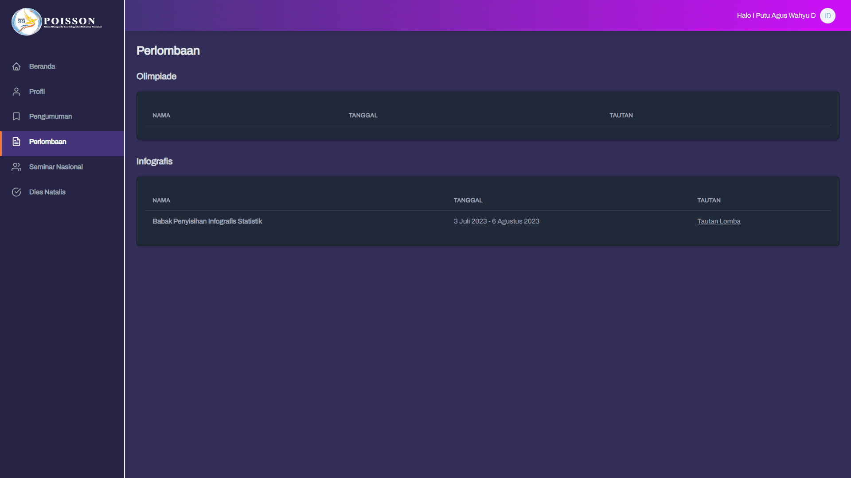Viewport: 851px width, 478px height.
Task: Select the Perlombaan menu item
Action: [x=47, y=142]
